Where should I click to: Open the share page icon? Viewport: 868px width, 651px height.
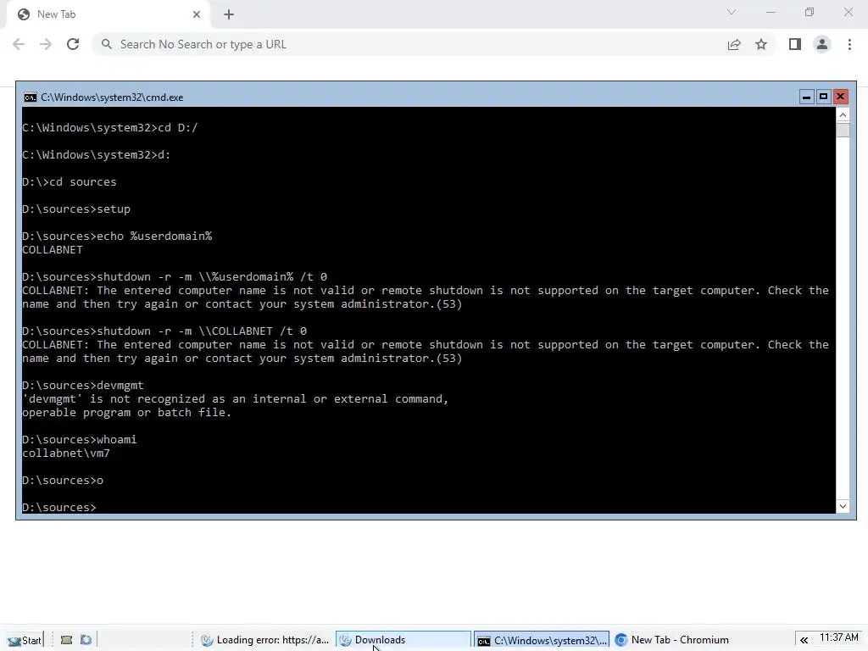pyautogui.click(x=734, y=44)
